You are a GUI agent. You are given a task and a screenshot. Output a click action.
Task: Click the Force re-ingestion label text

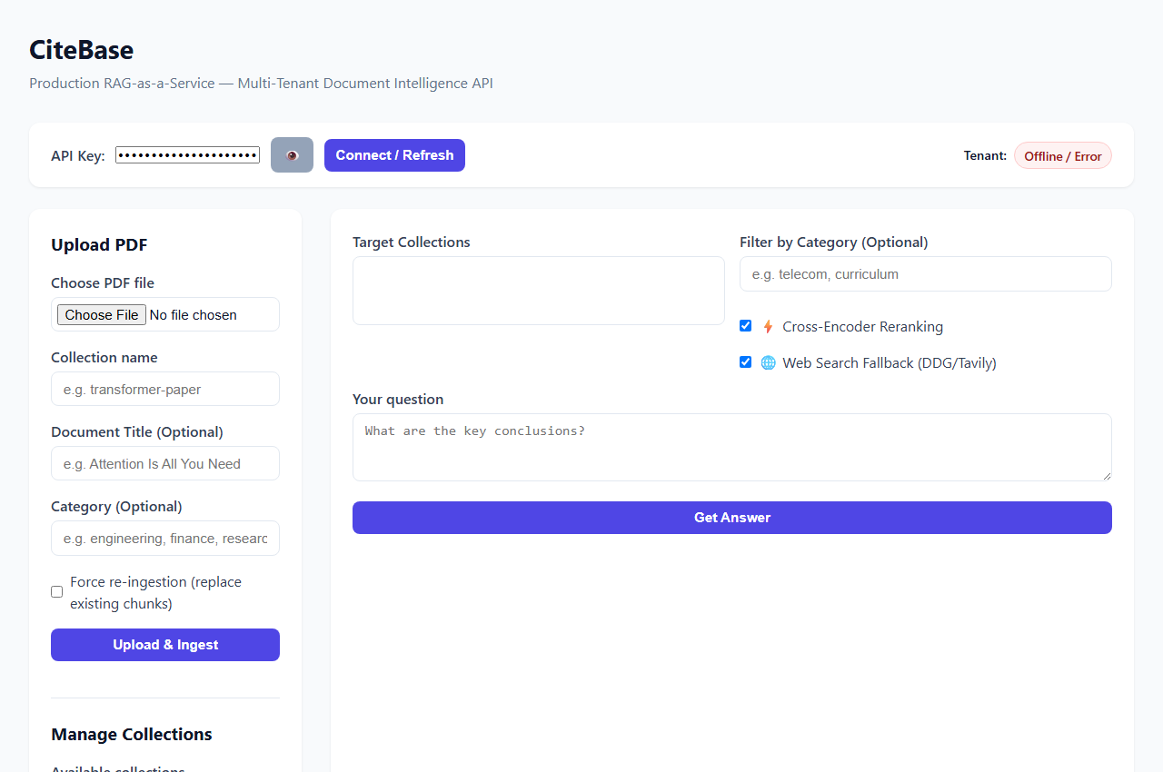[156, 592]
